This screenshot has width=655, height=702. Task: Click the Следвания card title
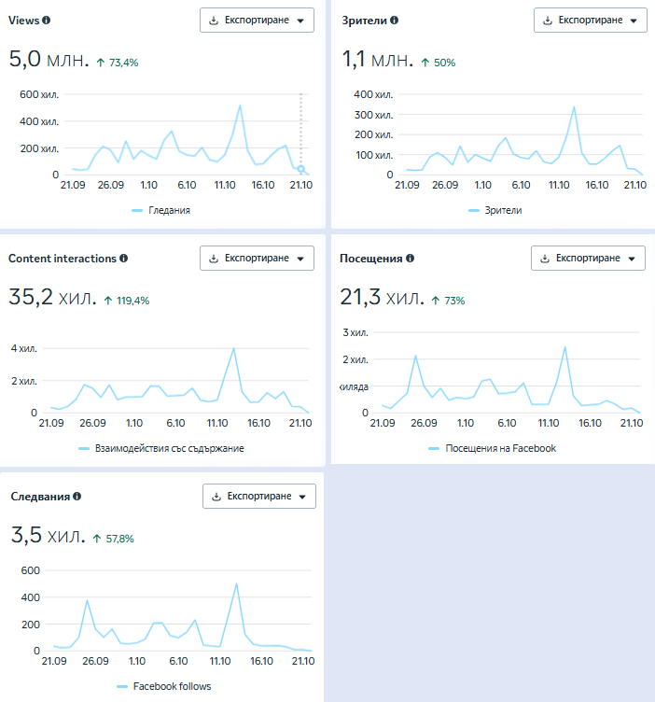click(x=40, y=497)
